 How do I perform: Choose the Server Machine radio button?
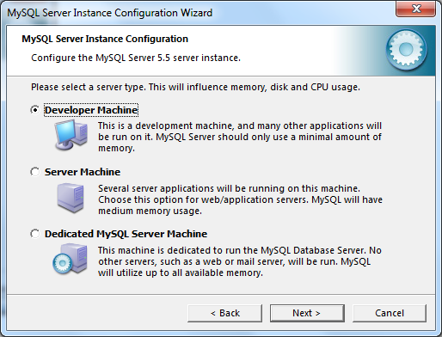35,172
